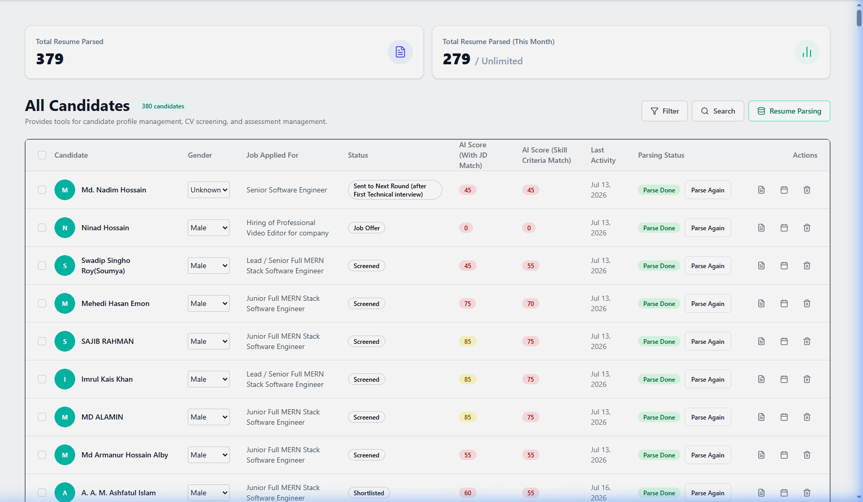Delete MD ALAMIN with trash icon
863x502 pixels.
[x=807, y=417]
